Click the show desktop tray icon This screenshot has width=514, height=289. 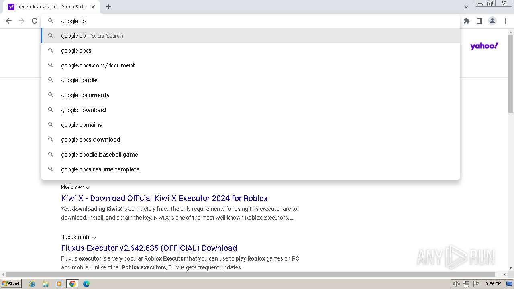[510, 284]
